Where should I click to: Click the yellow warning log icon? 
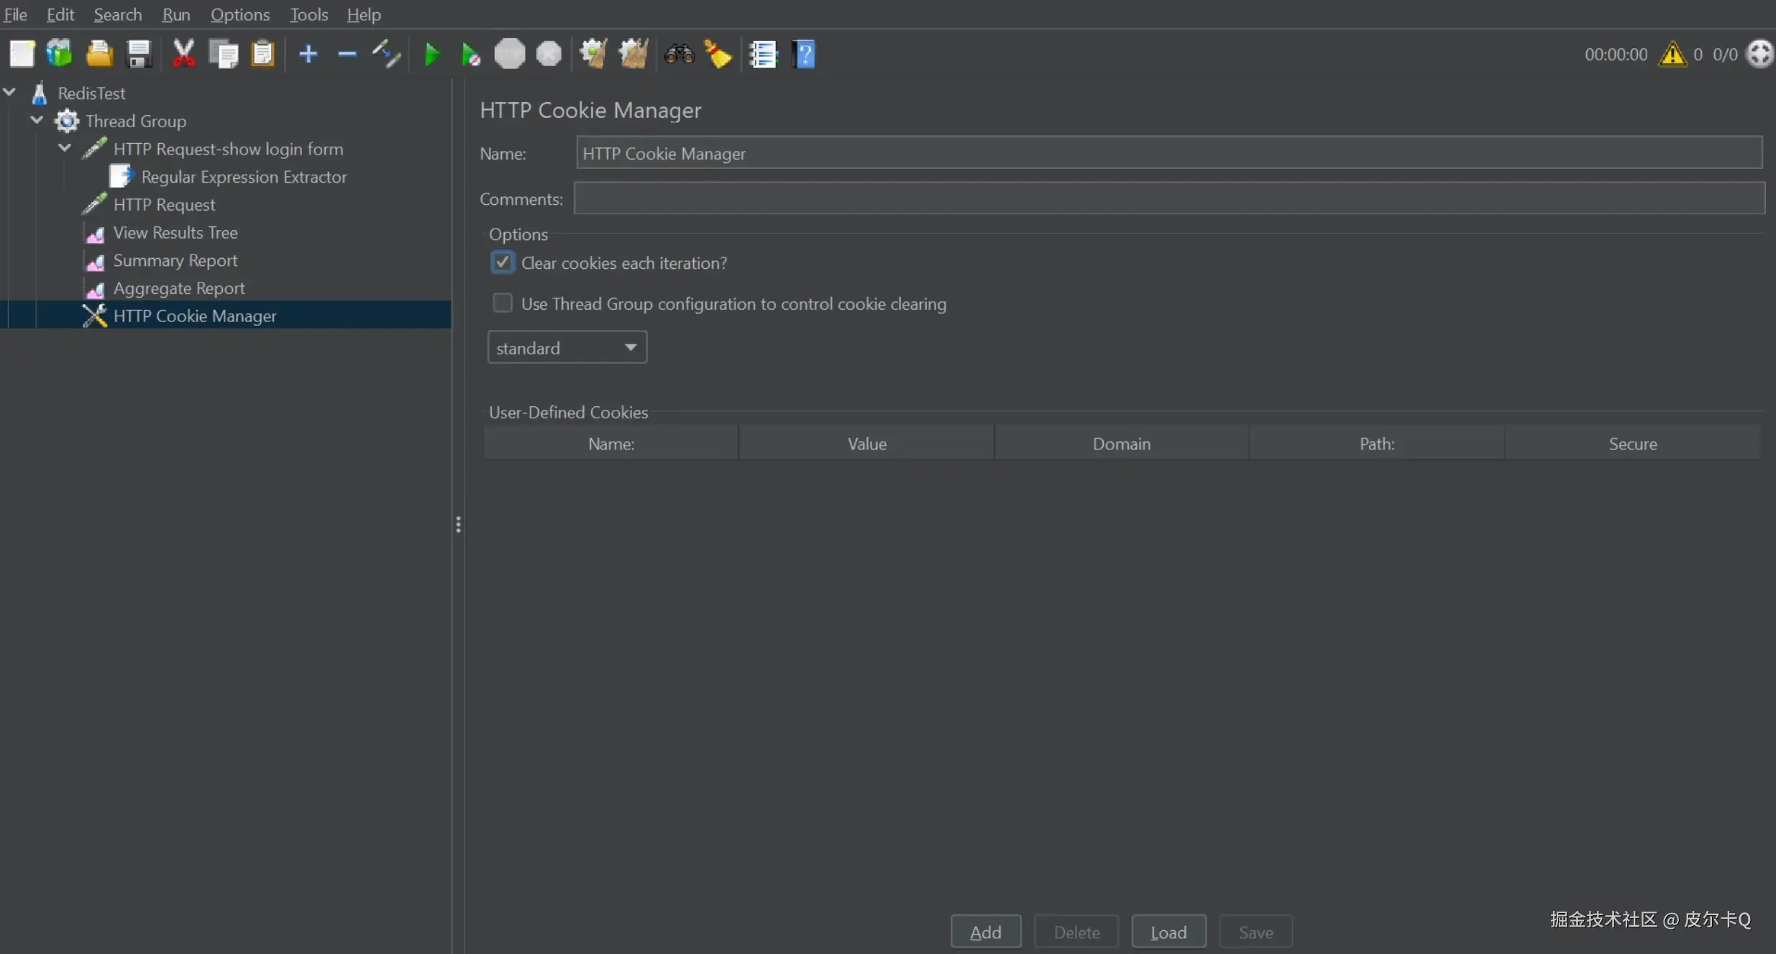pos(1672,55)
